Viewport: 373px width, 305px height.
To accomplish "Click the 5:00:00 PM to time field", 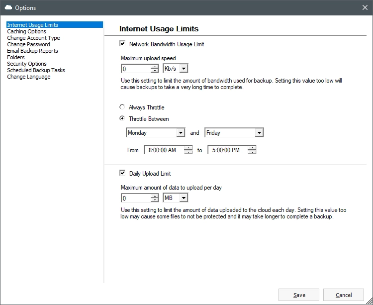I will click(x=228, y=150).
